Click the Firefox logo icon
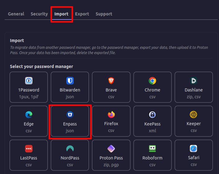This screenshot has width=219, height=174. 111,115
